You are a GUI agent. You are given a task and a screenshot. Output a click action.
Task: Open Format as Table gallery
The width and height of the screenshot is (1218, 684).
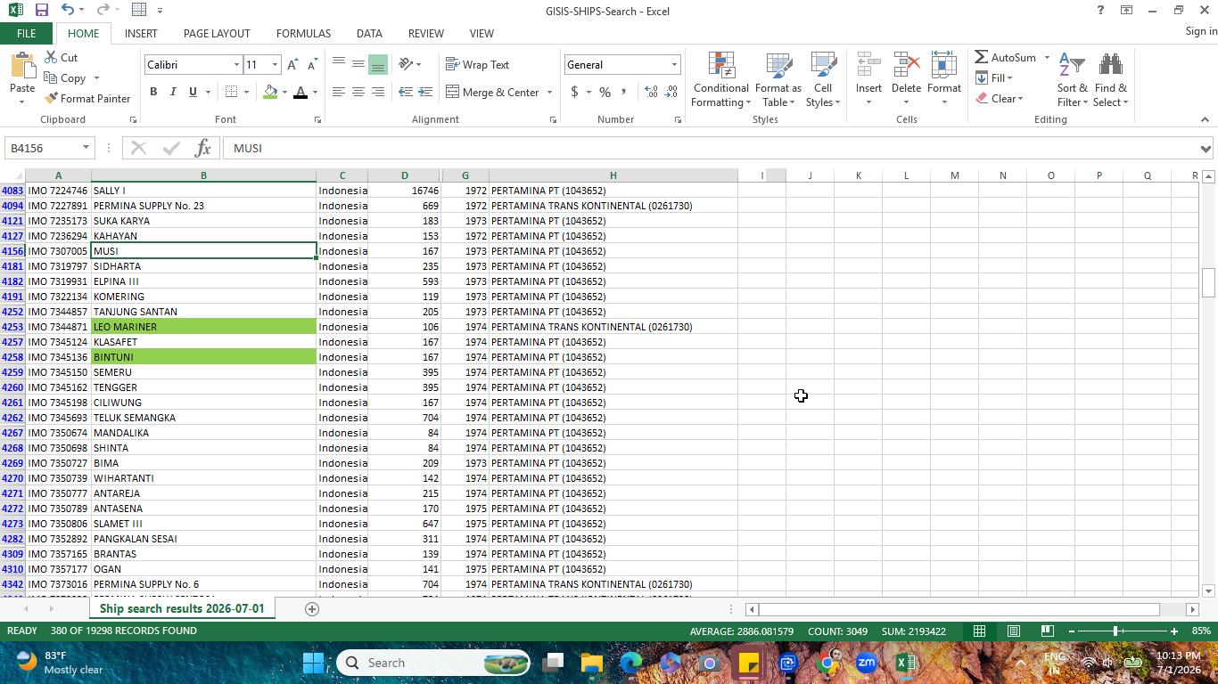pos(778,79)
